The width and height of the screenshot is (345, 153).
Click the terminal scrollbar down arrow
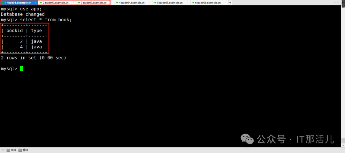343,145
